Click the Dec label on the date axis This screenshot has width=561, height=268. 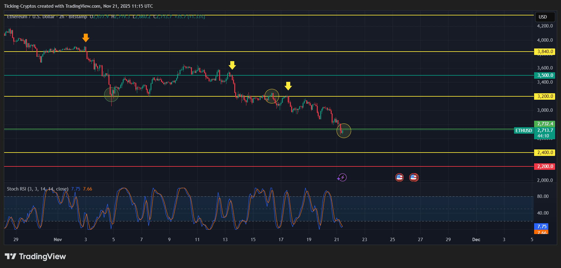click(476, 240)
